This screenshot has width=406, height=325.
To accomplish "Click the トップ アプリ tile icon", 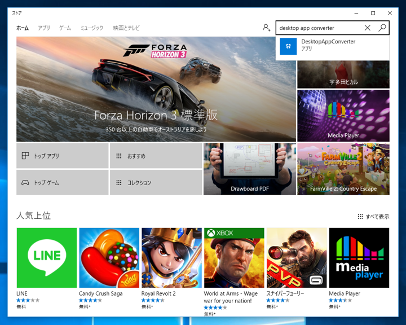I will (25, 156).
